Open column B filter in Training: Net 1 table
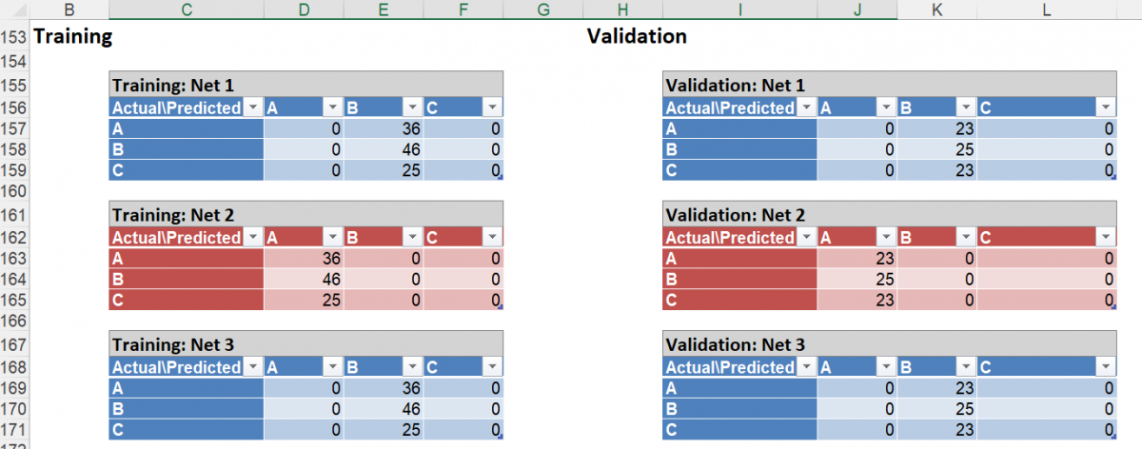Screen dimensions: 1142x449 411,107
